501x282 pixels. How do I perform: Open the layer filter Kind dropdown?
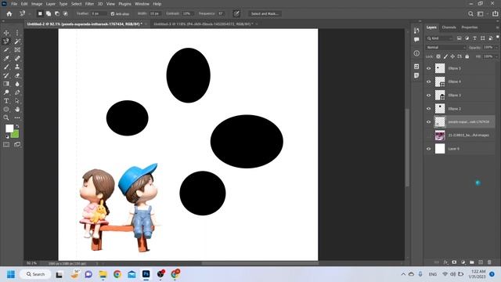click(x=440, y=38)
